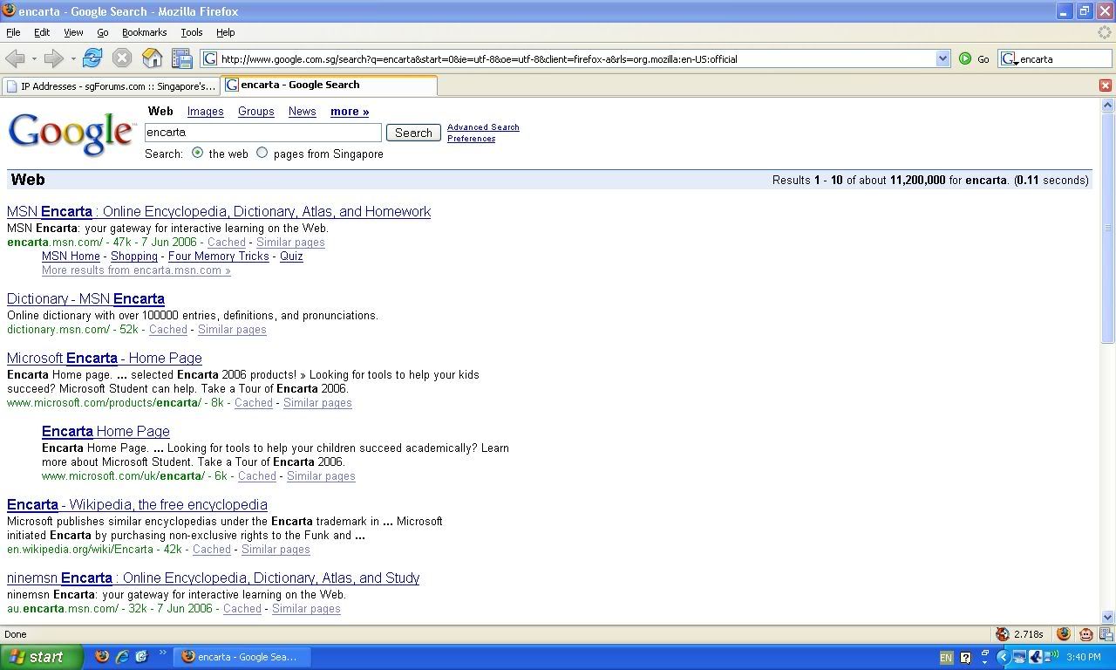Launch Internet Explorer from the quick launch
Viewport: 1116px width, 670px height.
tap(122, 657)
